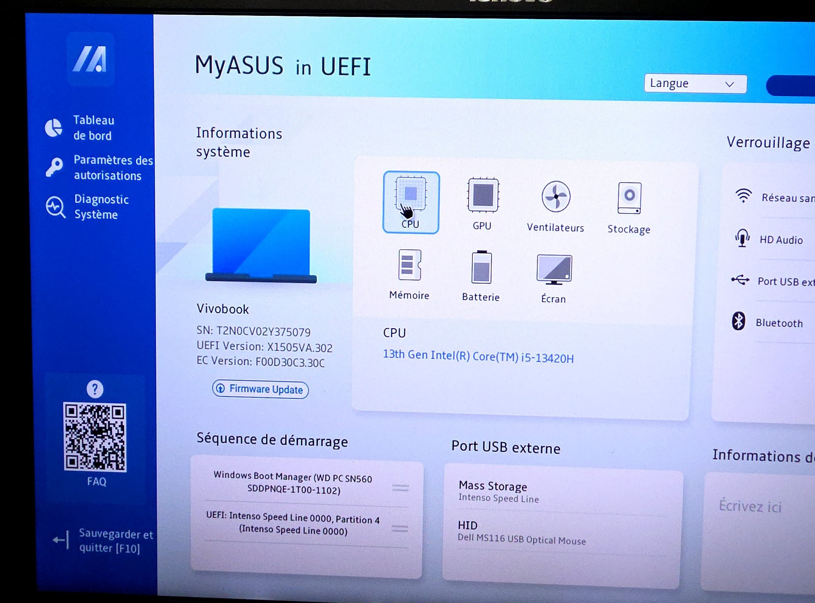Click EC Version: F00D30C3.30C

point(260,362)
